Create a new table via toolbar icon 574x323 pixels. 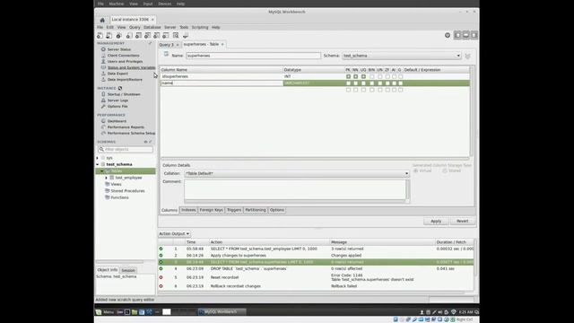138,36
